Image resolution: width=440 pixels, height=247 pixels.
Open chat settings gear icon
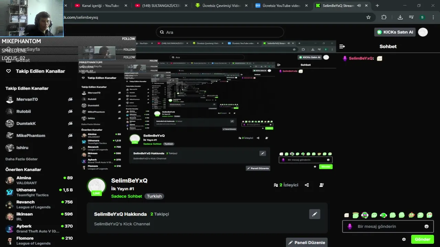pyautogui.click(x=404, y=239)
